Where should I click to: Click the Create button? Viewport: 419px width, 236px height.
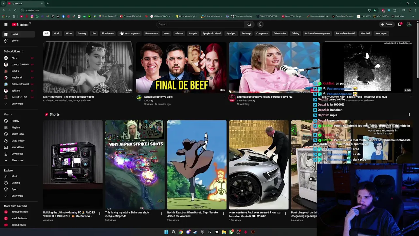(387, 24)
